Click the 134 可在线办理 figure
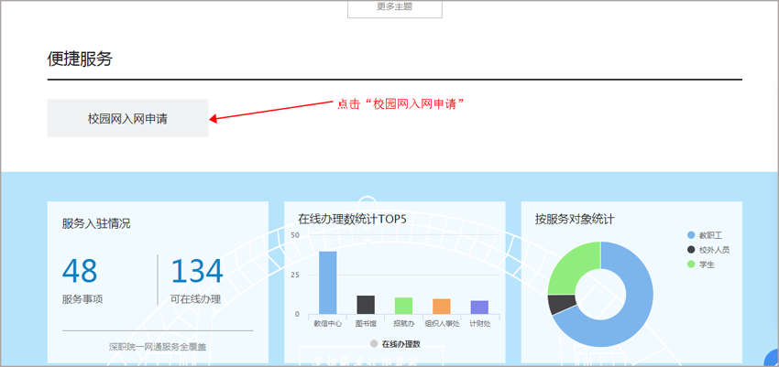779x367 pixels. [196, 272]
